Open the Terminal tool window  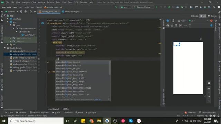coord(21,113)
